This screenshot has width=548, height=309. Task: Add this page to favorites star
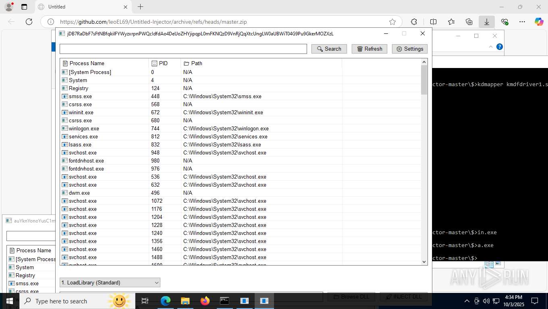[392, 22]
